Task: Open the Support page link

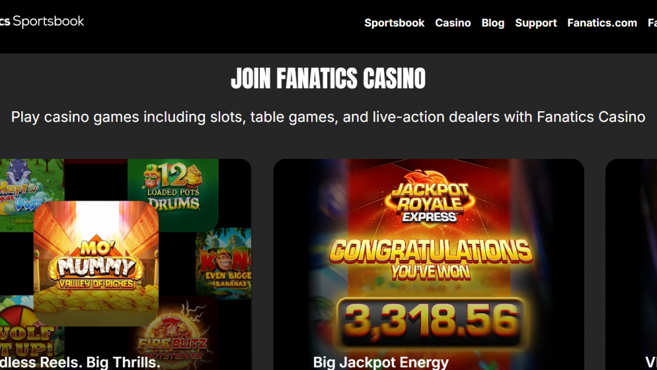Action: click(x=536, y=23)
